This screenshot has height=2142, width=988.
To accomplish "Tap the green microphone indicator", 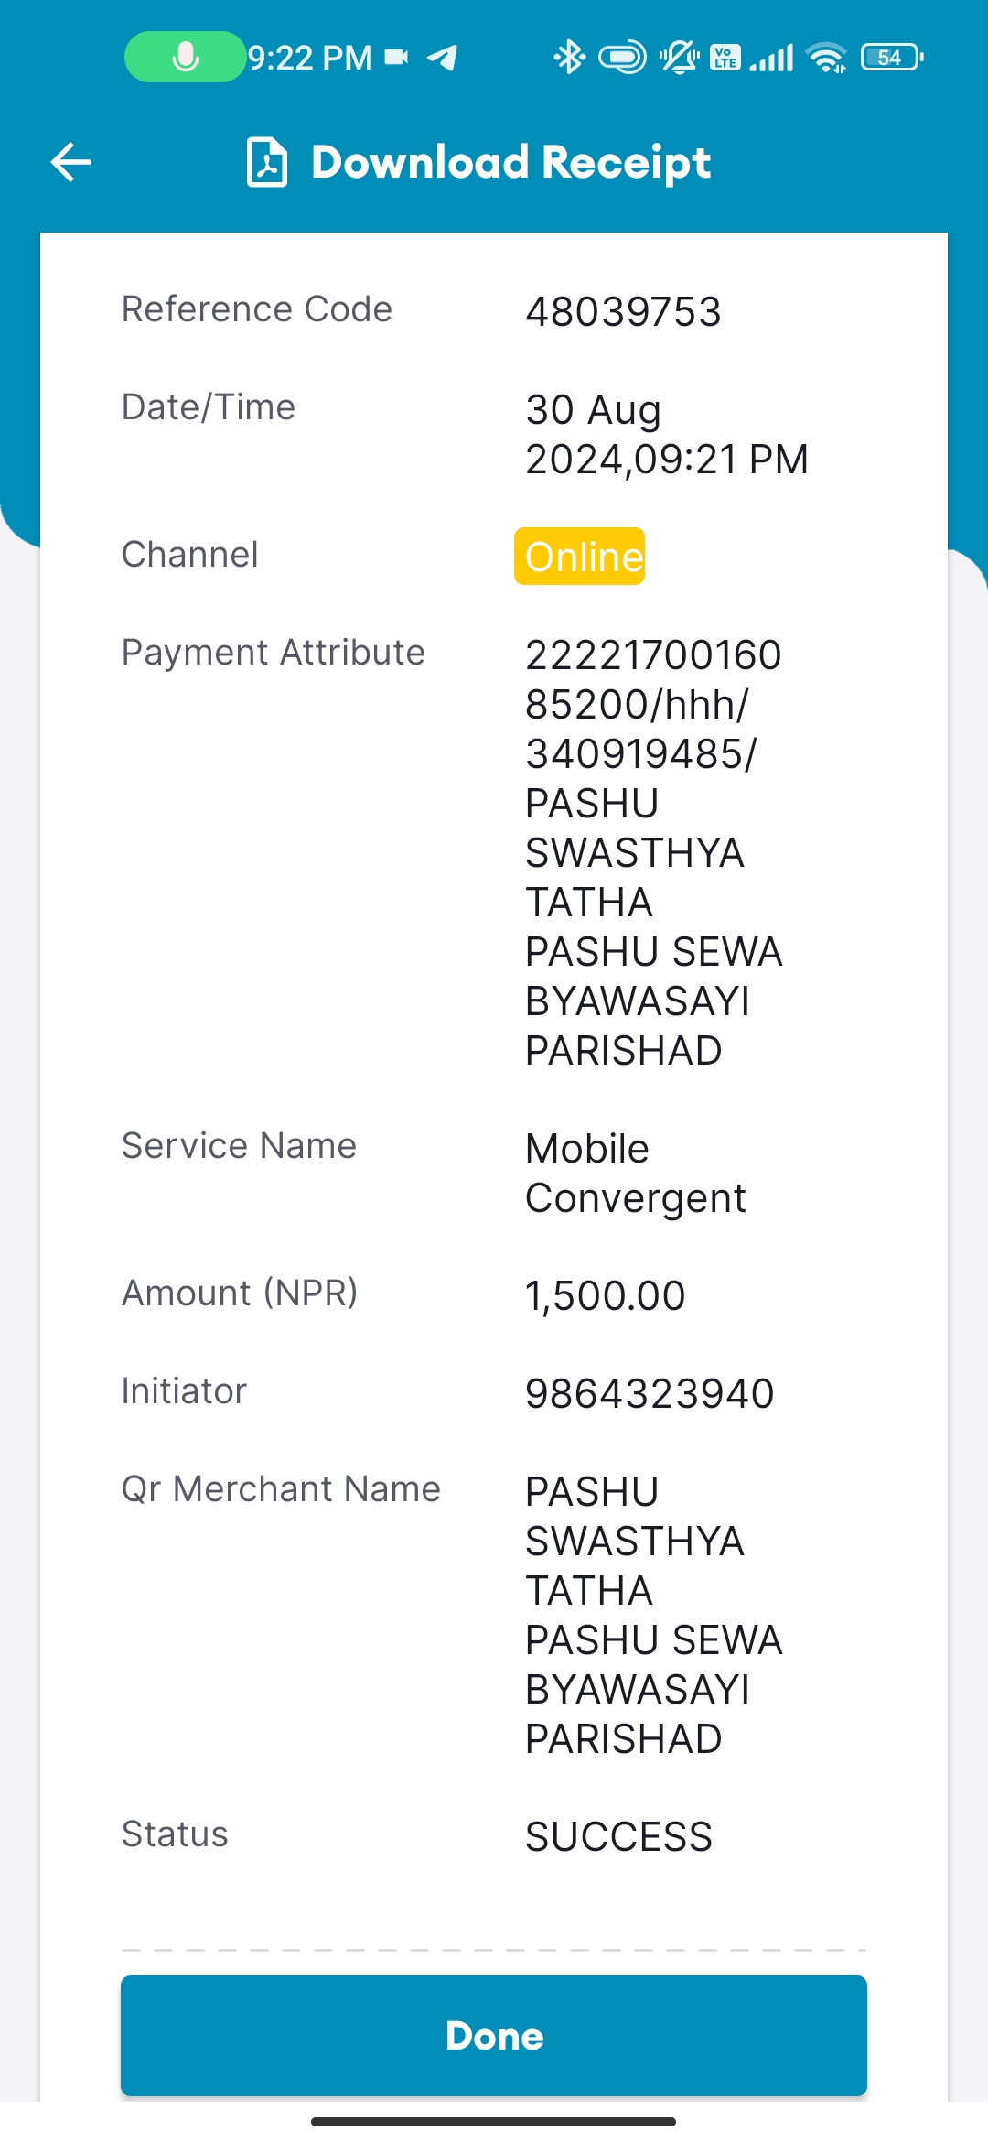I will tap(186, 57).
